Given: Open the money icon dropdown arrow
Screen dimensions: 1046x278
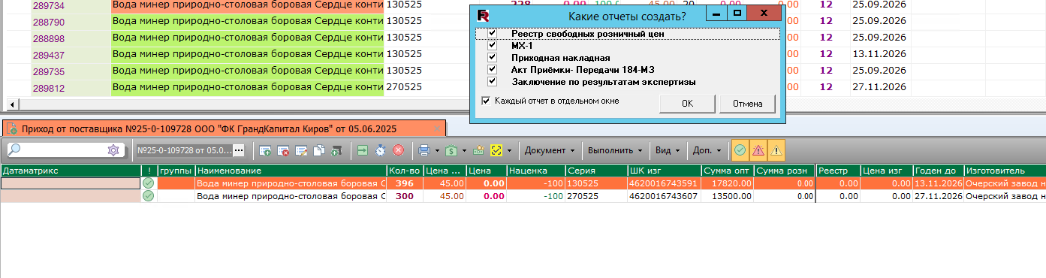Looking at the screenshot, I should coord(464,151).
